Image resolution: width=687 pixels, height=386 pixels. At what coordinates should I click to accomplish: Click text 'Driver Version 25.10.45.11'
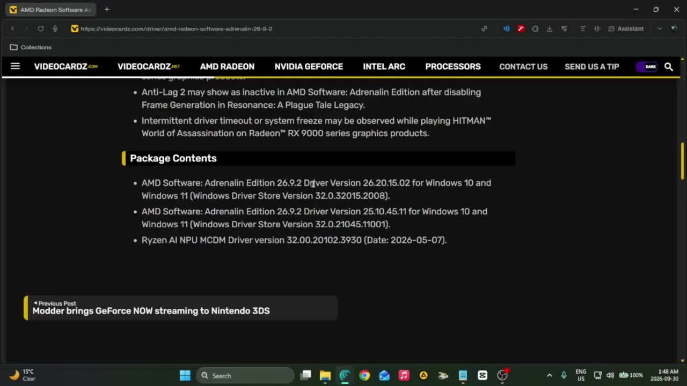click(355, 211)
